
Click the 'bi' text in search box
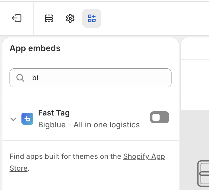point(35,78)
